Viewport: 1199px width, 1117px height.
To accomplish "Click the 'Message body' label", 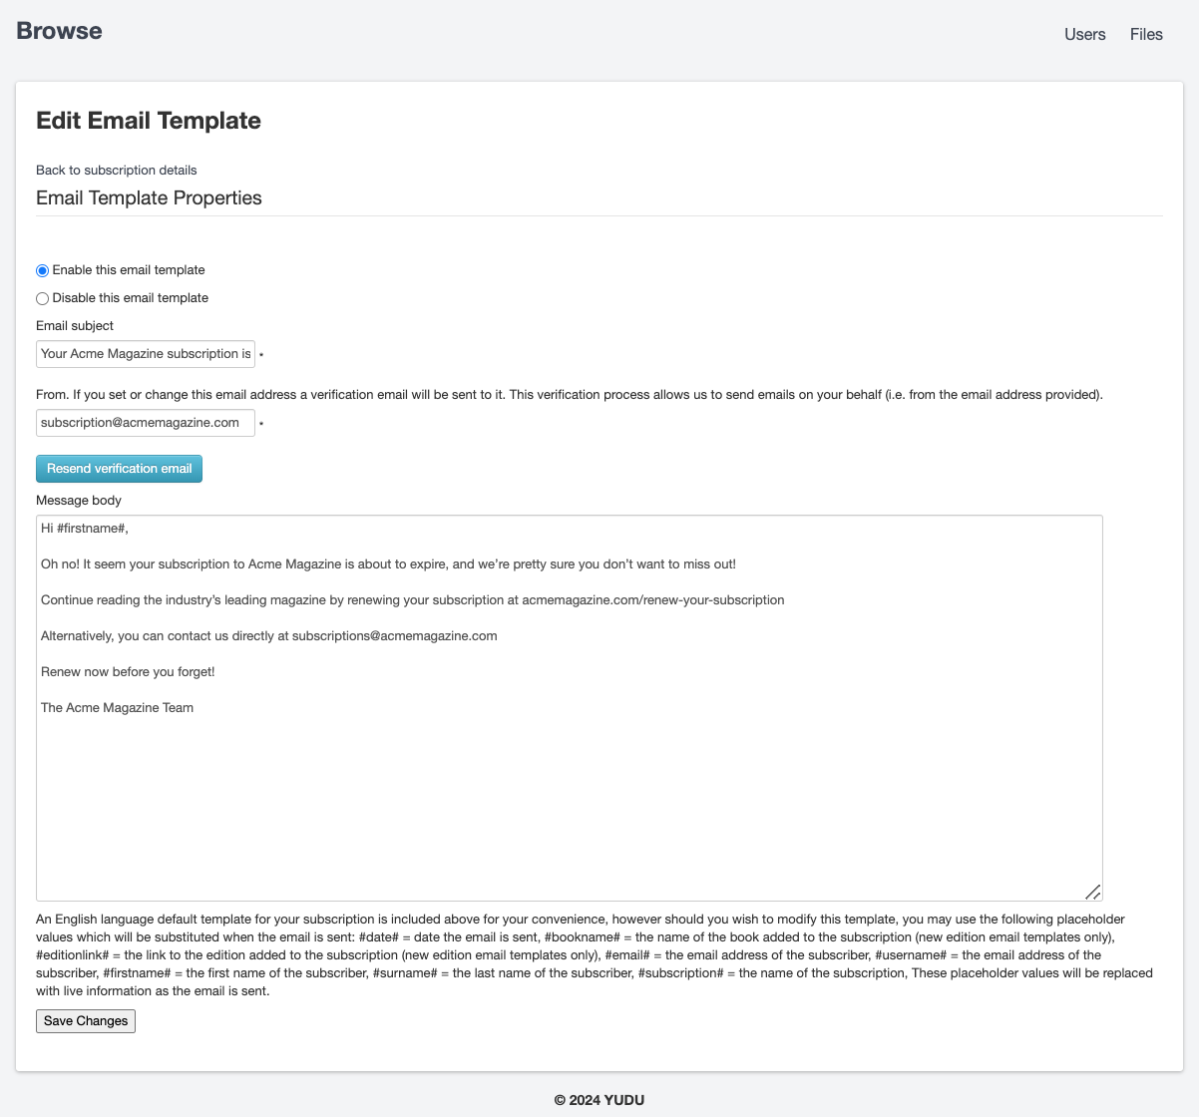I will (x=79, y=501).
